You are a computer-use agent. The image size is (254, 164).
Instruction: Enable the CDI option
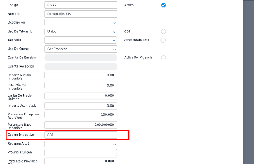(x=163, y=32)
